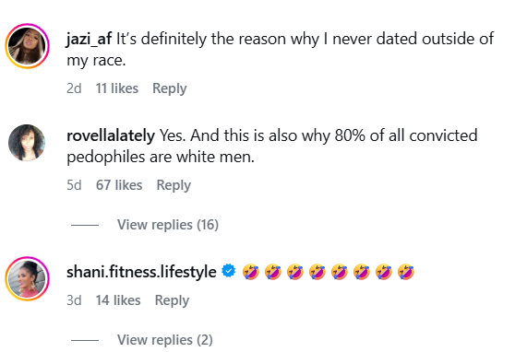Open rovellalately profile picture
Screen dimensions: 515x352
pyautogui.click(x=27, y=143)
